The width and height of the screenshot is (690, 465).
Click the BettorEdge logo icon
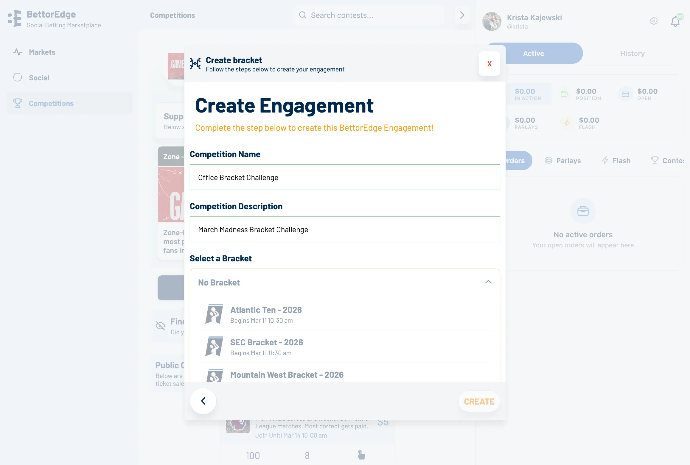(15, 18)
